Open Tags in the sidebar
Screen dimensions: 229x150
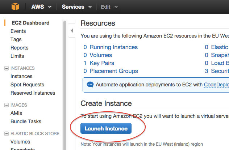(x=16, y=39)
